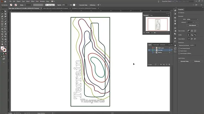Switch to the Info tab beside Navigator
The width and height of the screenshot is (204, 114).
(152, 15)
